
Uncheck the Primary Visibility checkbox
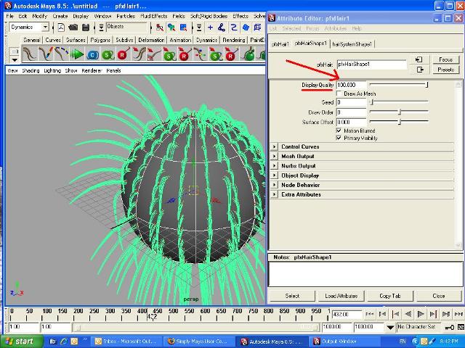point(339,138)
